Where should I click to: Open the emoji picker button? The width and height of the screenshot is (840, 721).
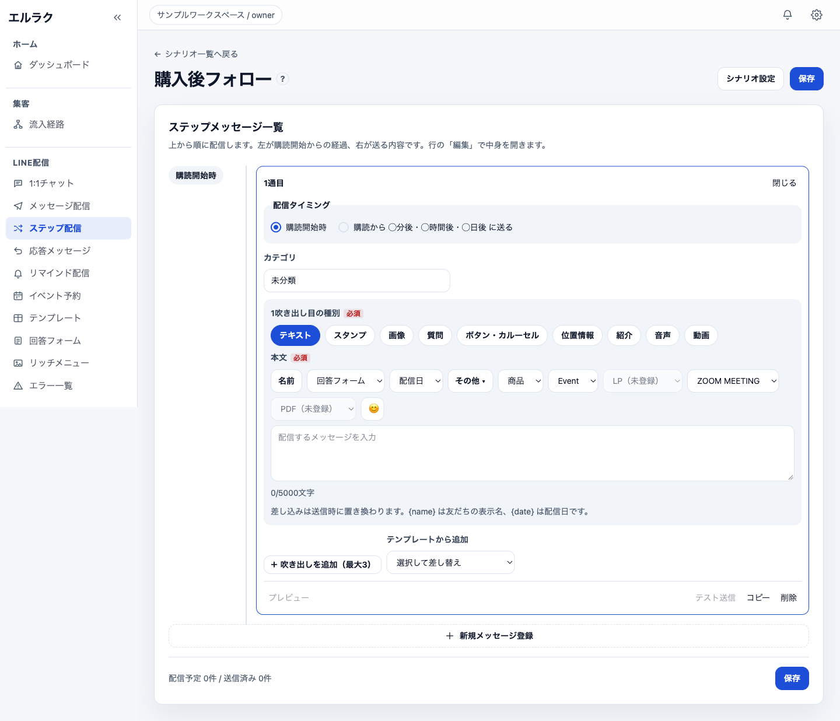(x=373, y=409)
